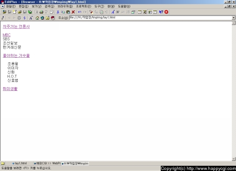
Task: Click the Find in Files icon
Action: (102, 12)
